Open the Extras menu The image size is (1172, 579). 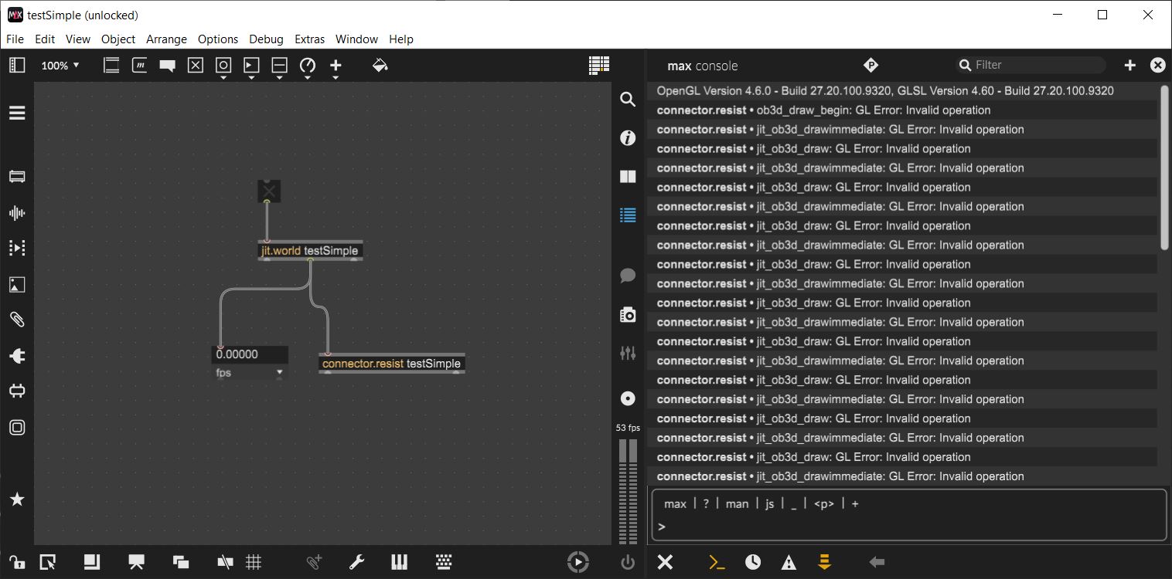[x=309, y=39]
